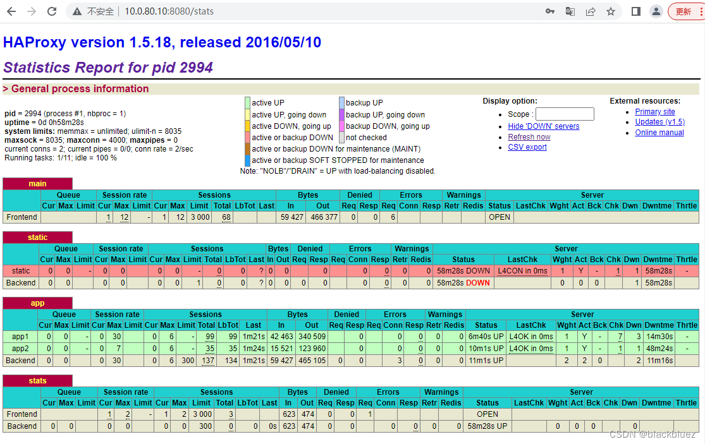Select L4CON in 0ms check result
705x444 pixels.
click(x=522, y=271)
